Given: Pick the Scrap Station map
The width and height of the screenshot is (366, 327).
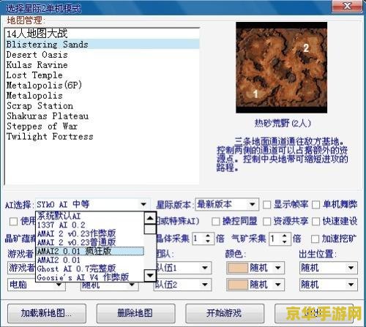Looking at the screenshot, I should click(102, 106).
